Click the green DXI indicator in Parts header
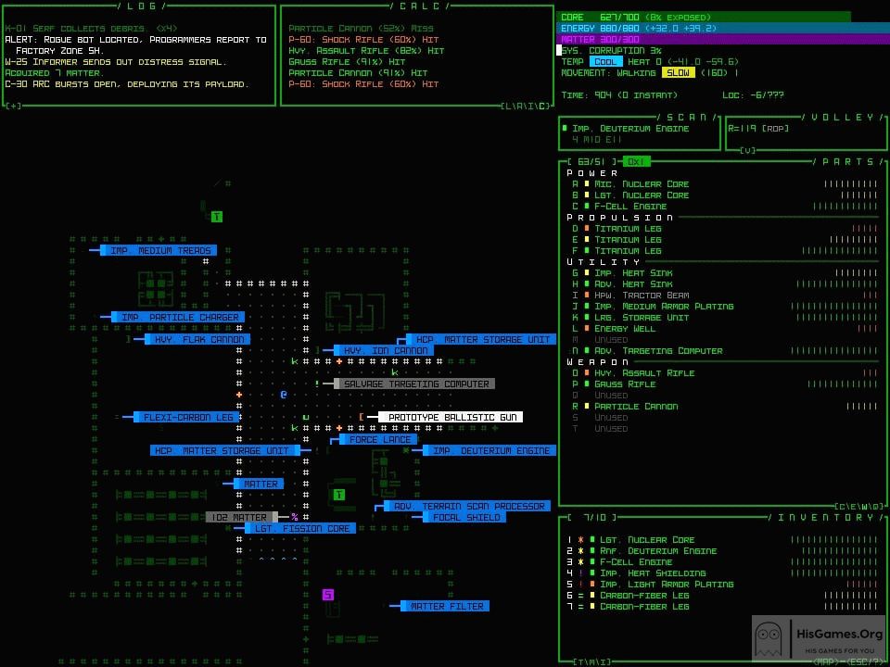 [636, 161]
